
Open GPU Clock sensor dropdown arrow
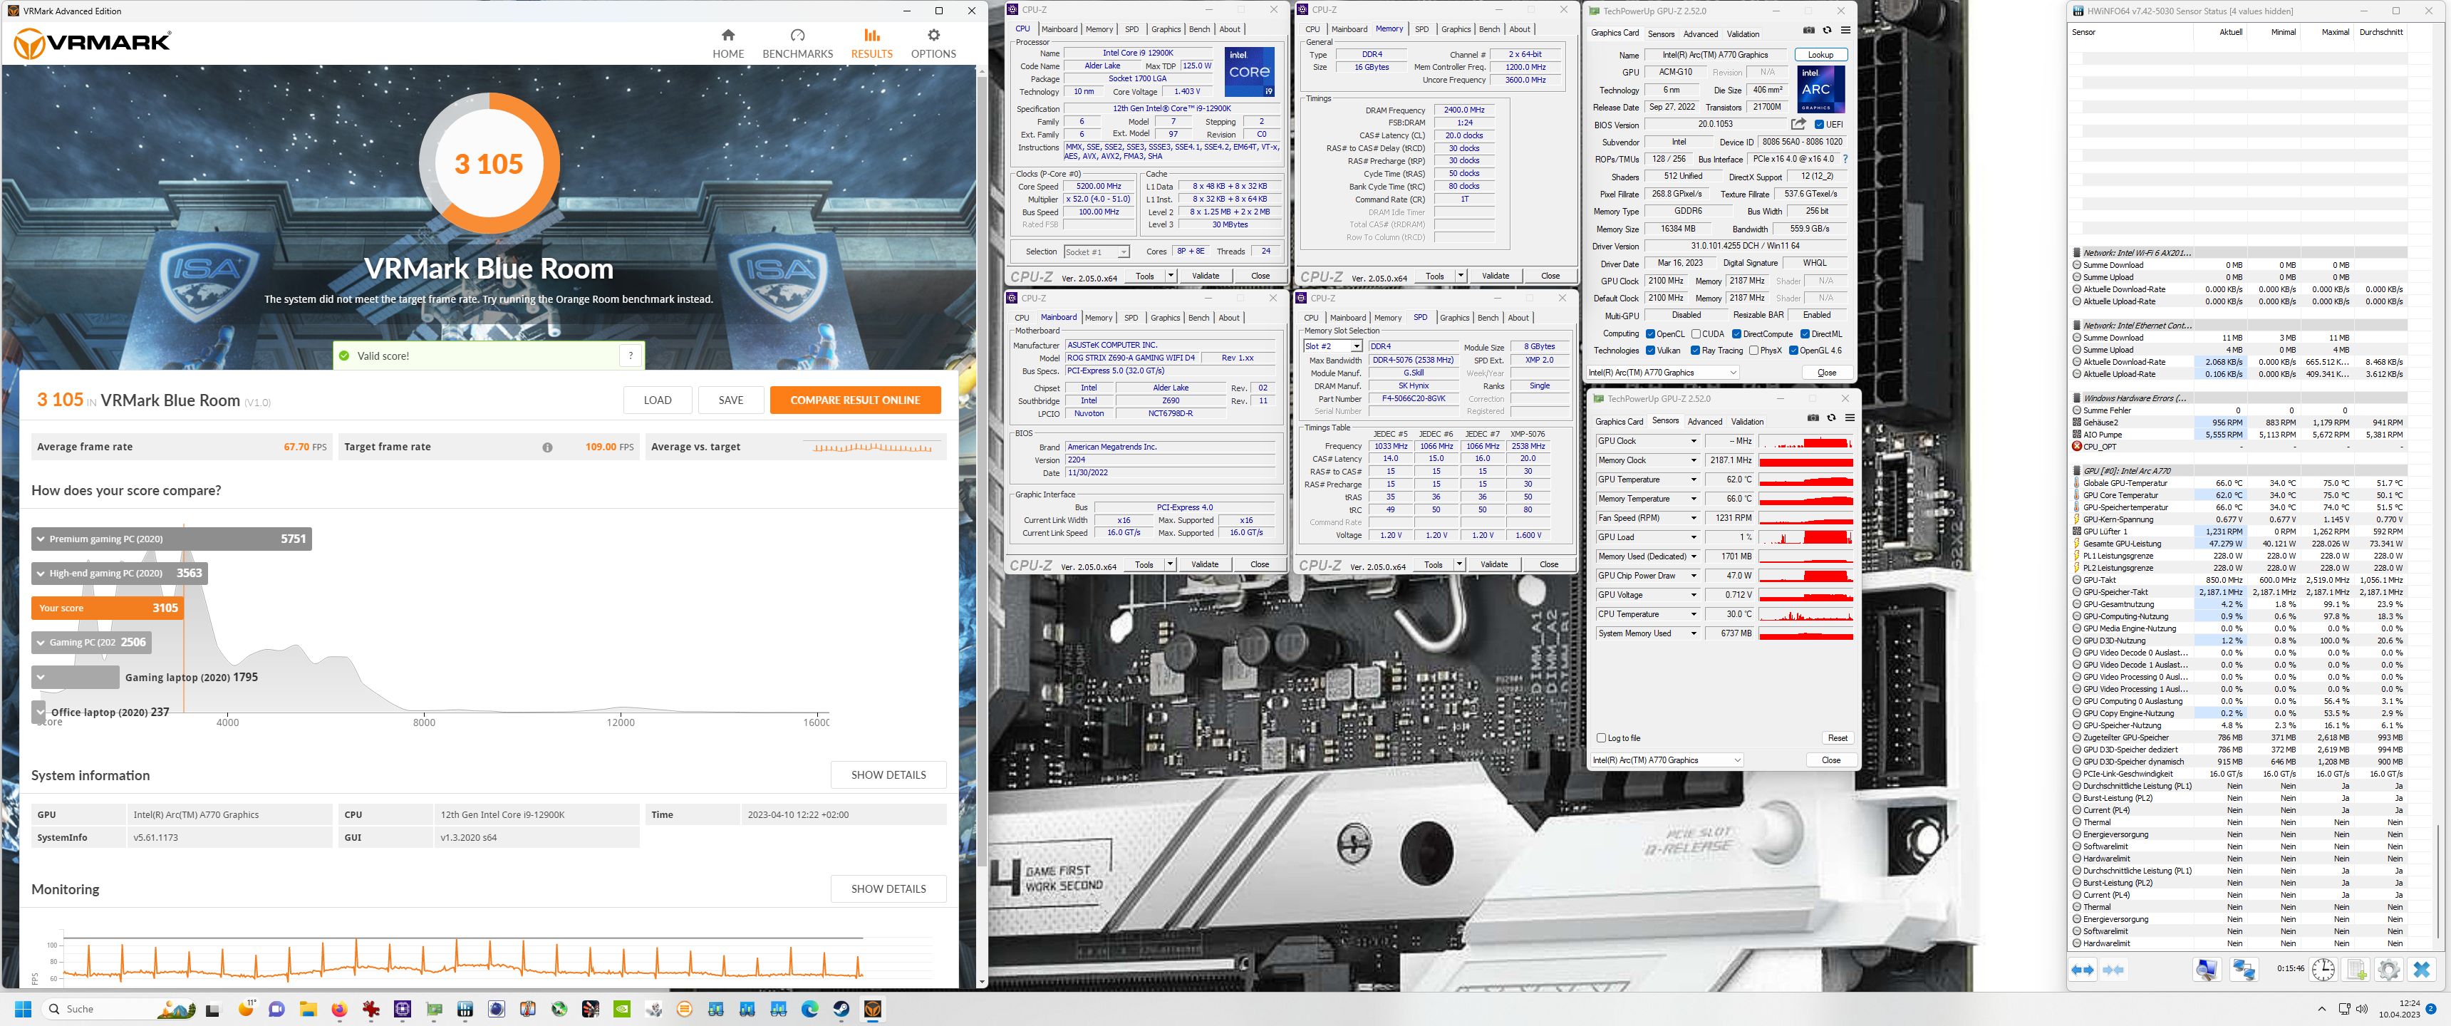pyautogui.click(x=1693, y=442)
